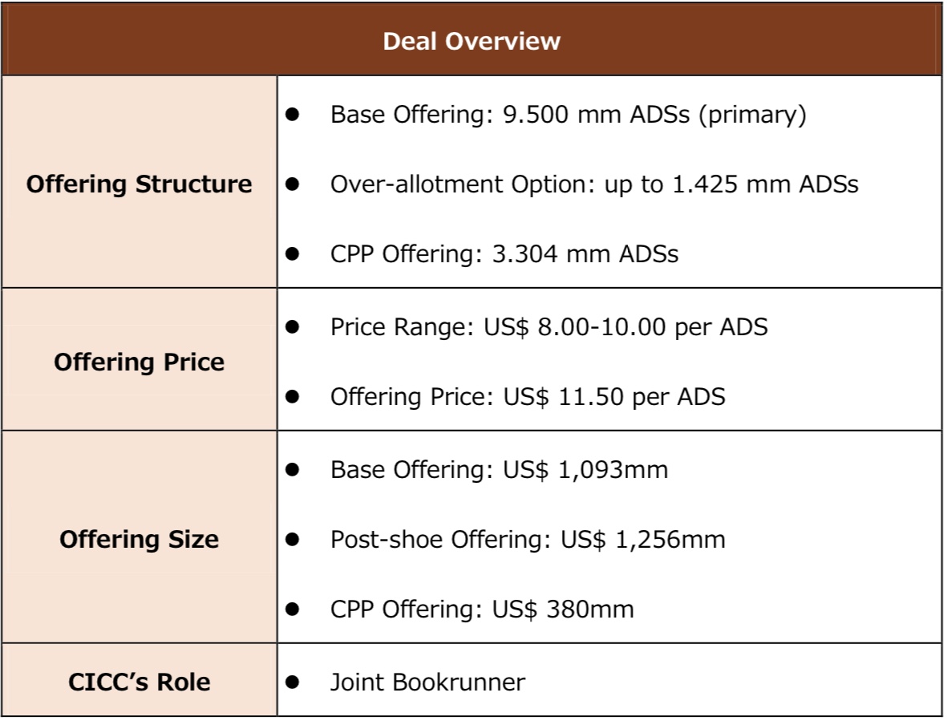
Task: Click the CPP Offering 3.304 mm ADSs line
Action: coord(504,253)
